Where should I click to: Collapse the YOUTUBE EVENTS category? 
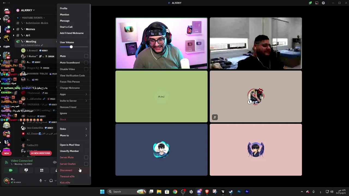click(33, 18)
